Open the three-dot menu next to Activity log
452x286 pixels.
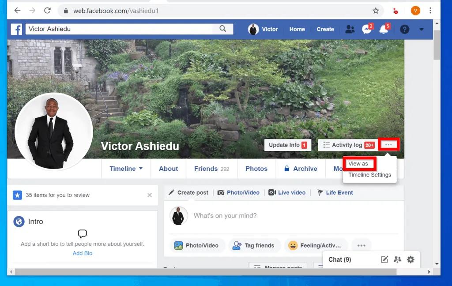tap(388, 144)
